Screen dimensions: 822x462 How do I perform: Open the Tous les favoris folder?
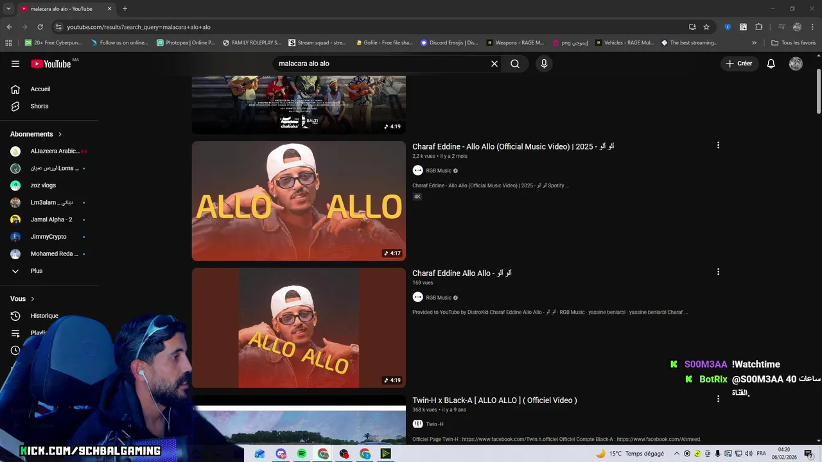pyautogui.click(x=793, y=43)
